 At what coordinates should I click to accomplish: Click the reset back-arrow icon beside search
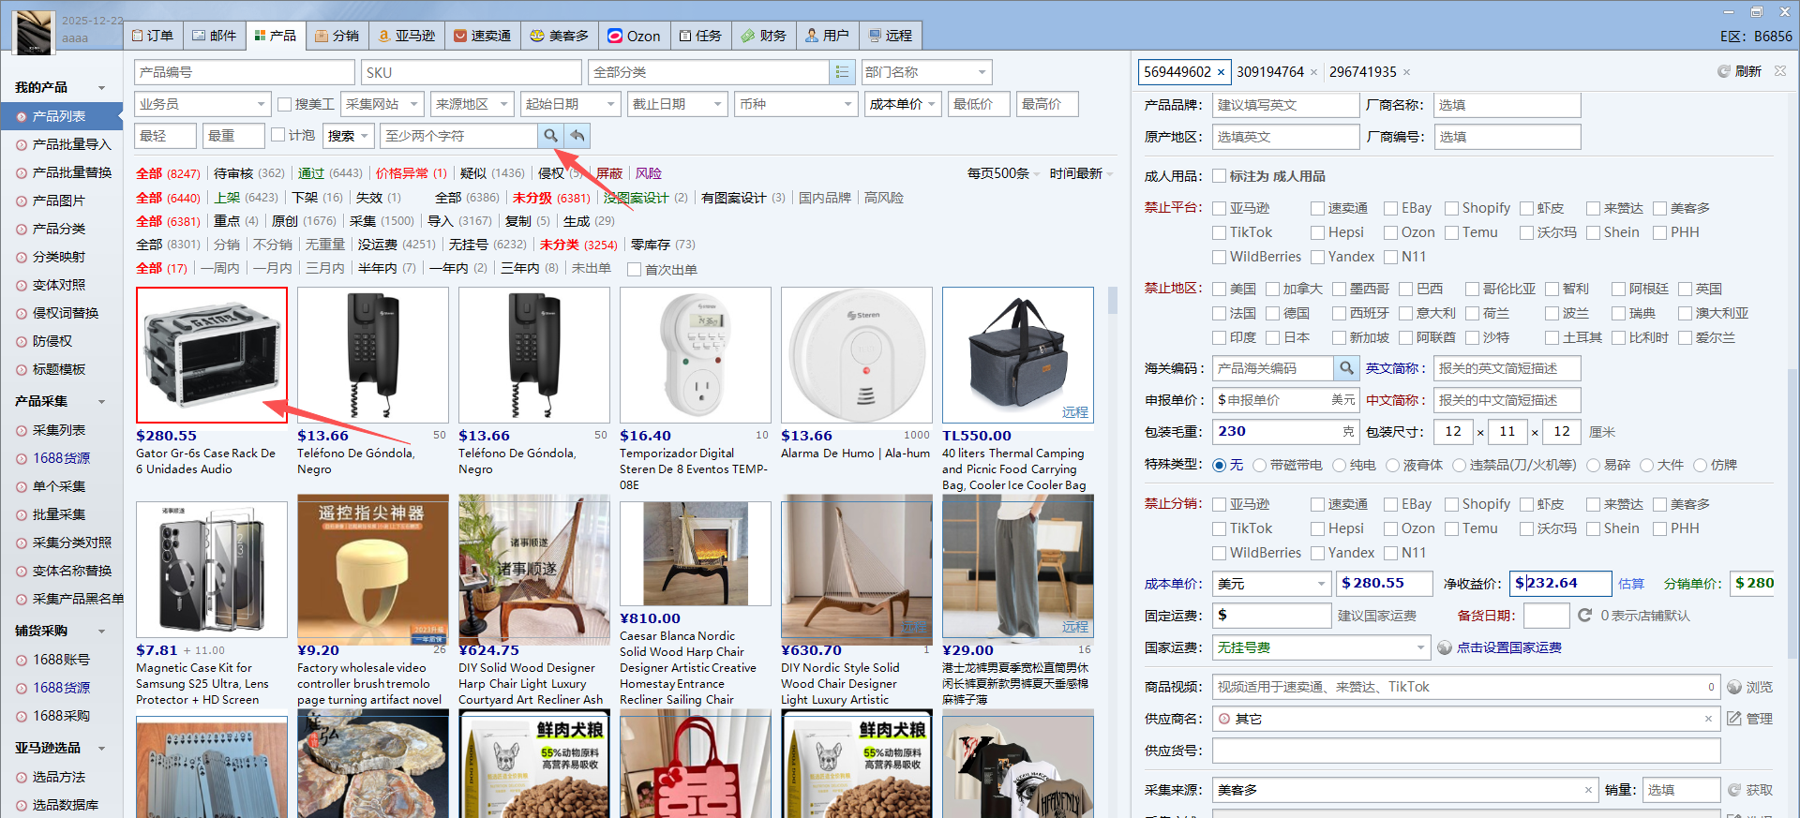point(577,136)
